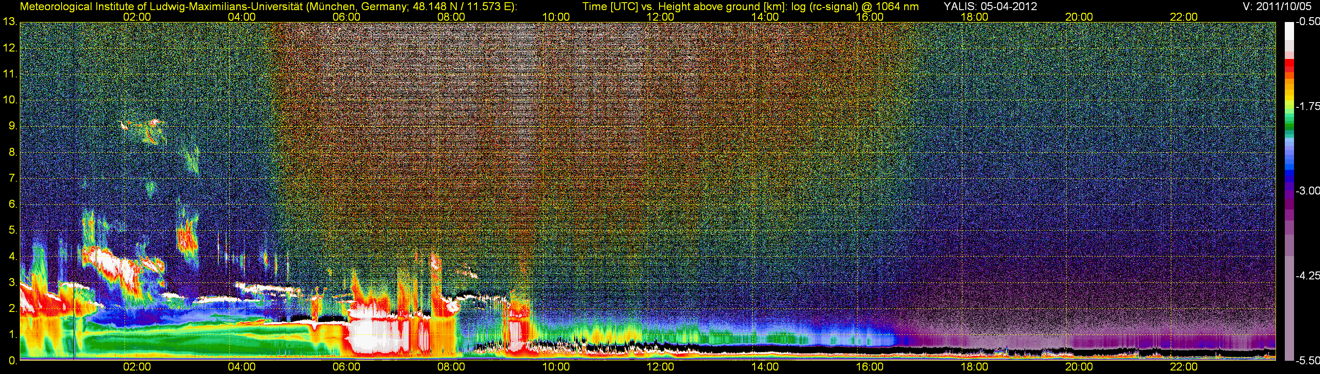Click the -5.50 color scale value

click(x=1307, y=361)
